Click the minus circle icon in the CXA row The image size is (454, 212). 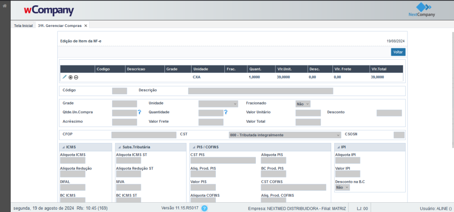coord(76,77)
